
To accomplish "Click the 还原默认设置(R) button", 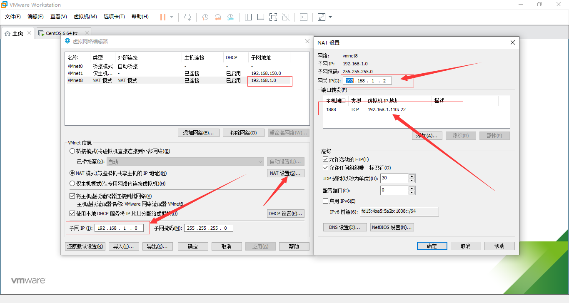I will tap(85, 246).
